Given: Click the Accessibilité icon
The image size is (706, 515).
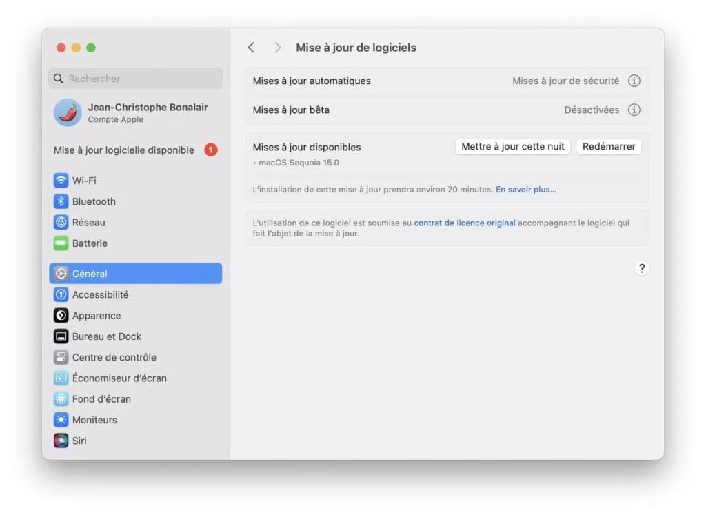Looking at the screenshot, I should 61,294.
